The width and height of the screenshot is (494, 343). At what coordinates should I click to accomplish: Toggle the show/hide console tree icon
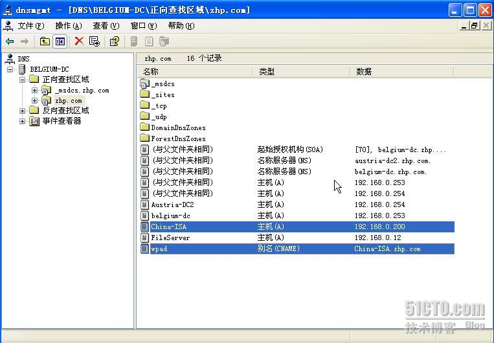click(x=60, y=41)
